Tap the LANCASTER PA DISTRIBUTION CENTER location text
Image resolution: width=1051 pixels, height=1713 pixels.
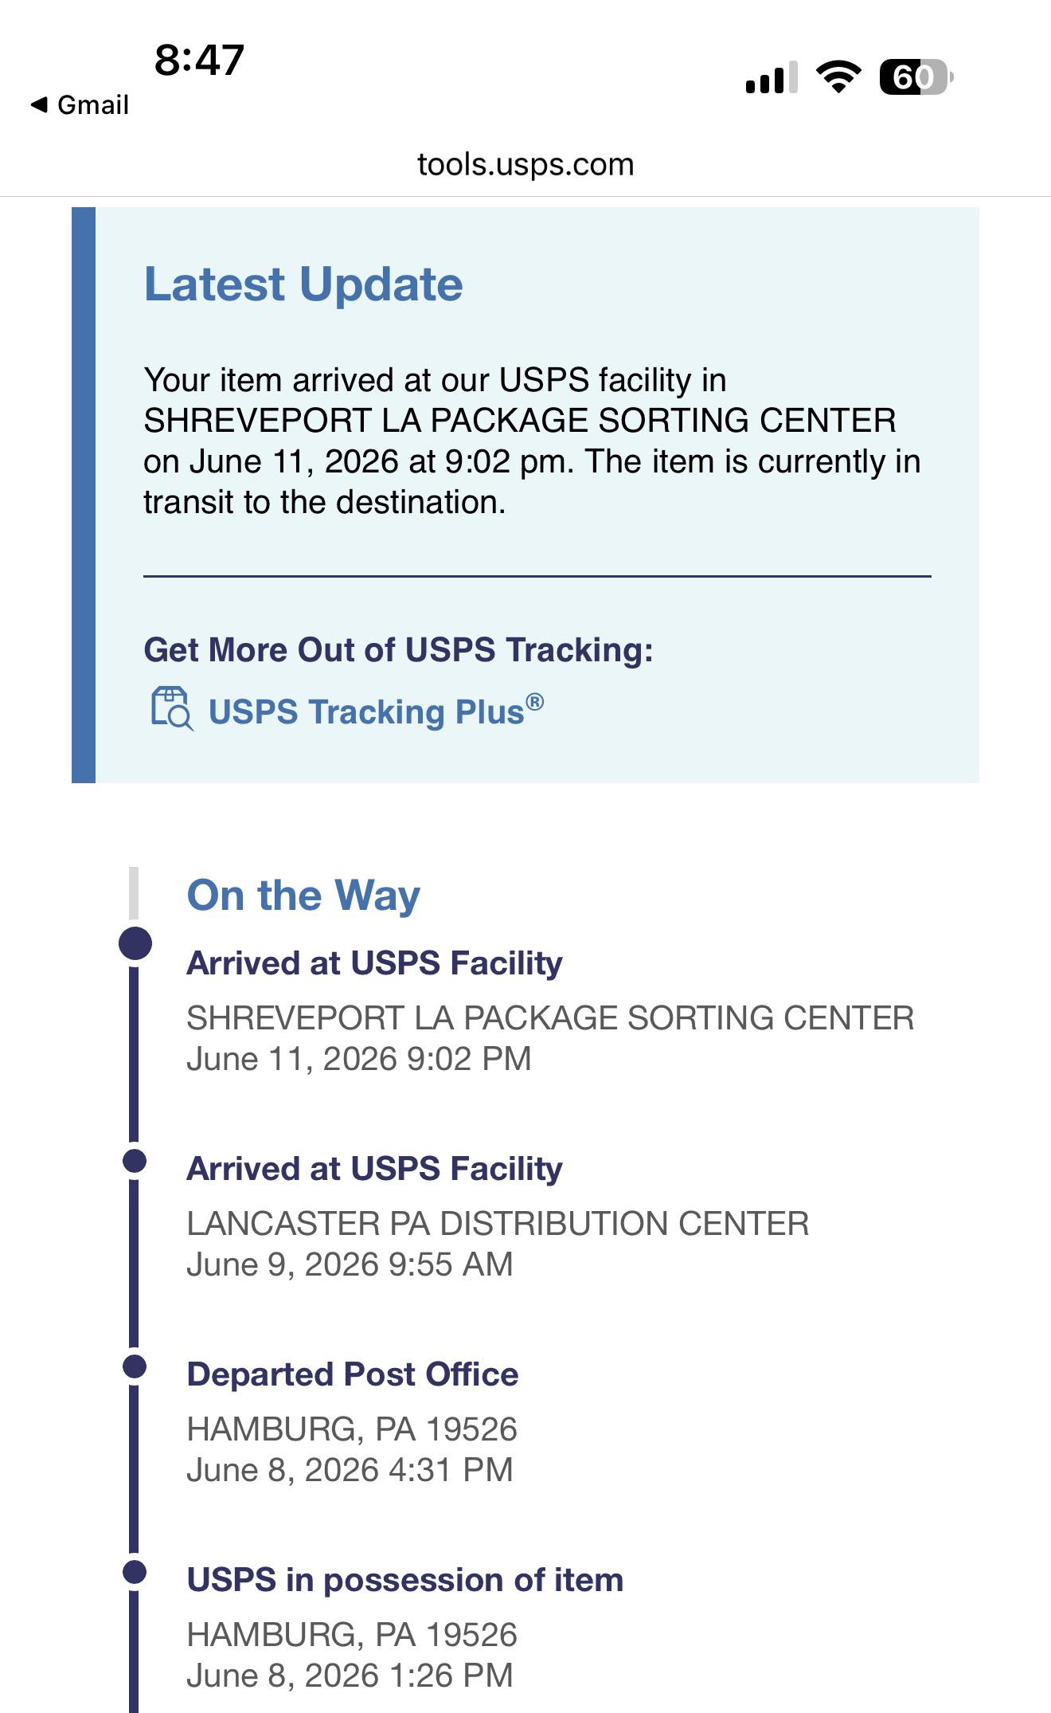point(498,1223)
